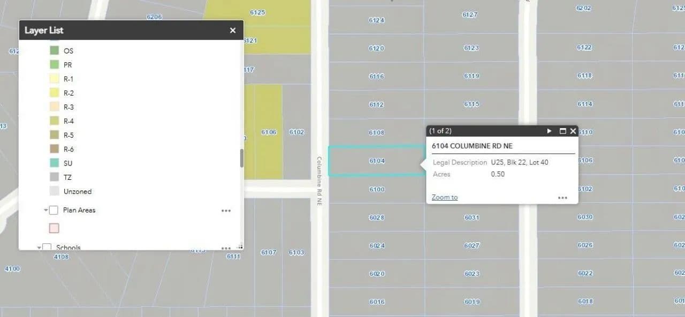Open popup more-options ellipsis menu
The width and height of the screenshot is (685, 317).
[x=562, y=198]
